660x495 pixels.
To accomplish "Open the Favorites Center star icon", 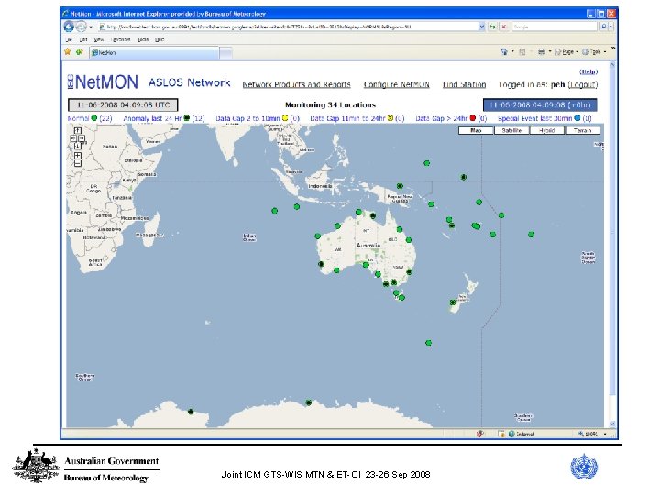I will tap(67, 51).
